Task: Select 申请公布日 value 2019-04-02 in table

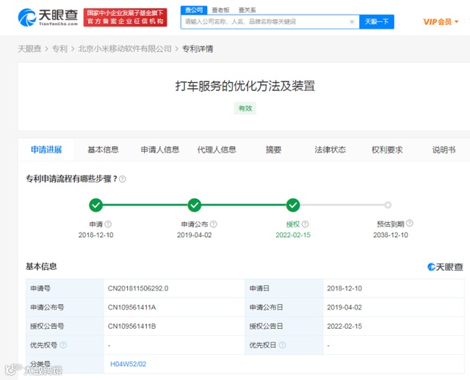Action: click(x=344, y=307)
